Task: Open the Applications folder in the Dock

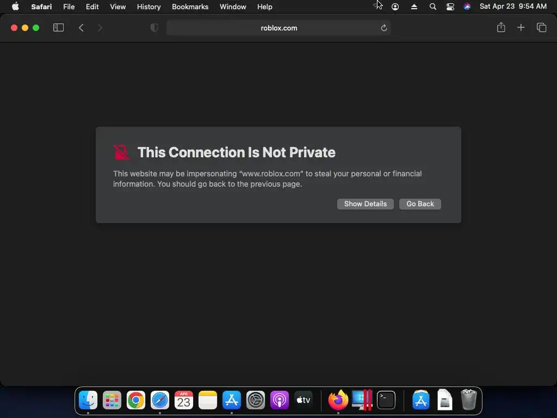Action: tap(420, 400)
